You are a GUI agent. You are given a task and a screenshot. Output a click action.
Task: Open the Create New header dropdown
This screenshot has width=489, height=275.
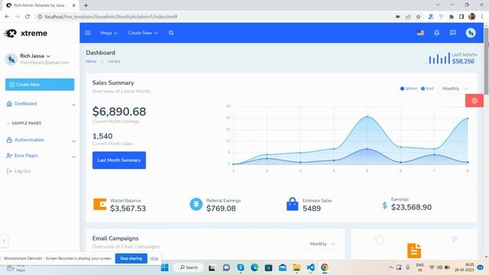click(143, 33)
